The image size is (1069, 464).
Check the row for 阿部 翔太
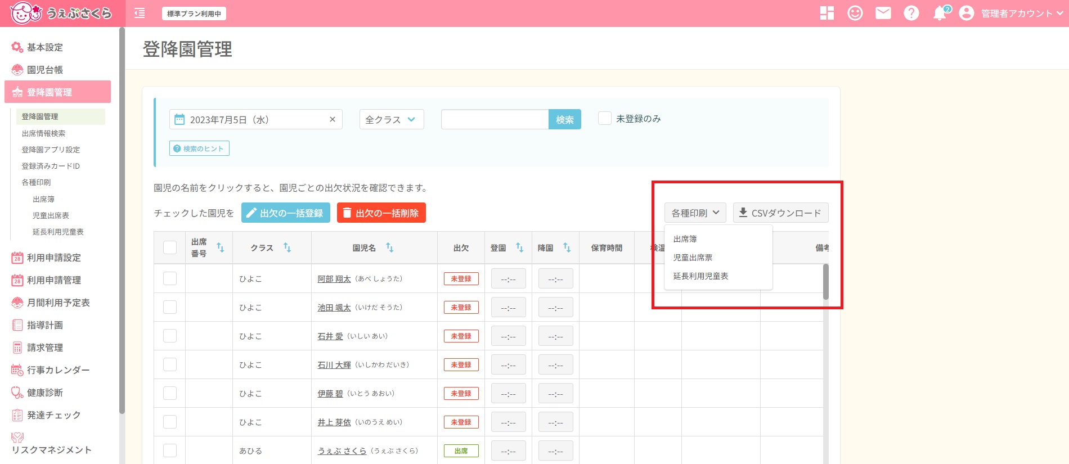(170, 278)
